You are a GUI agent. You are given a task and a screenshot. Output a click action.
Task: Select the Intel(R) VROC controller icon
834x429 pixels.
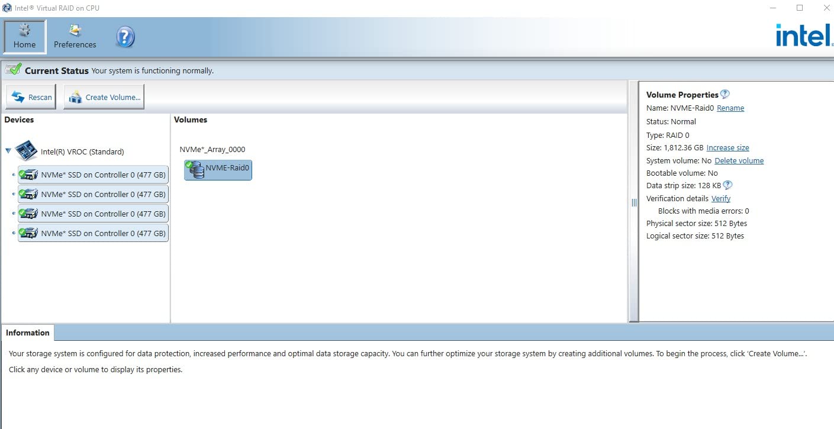point(26,151)
